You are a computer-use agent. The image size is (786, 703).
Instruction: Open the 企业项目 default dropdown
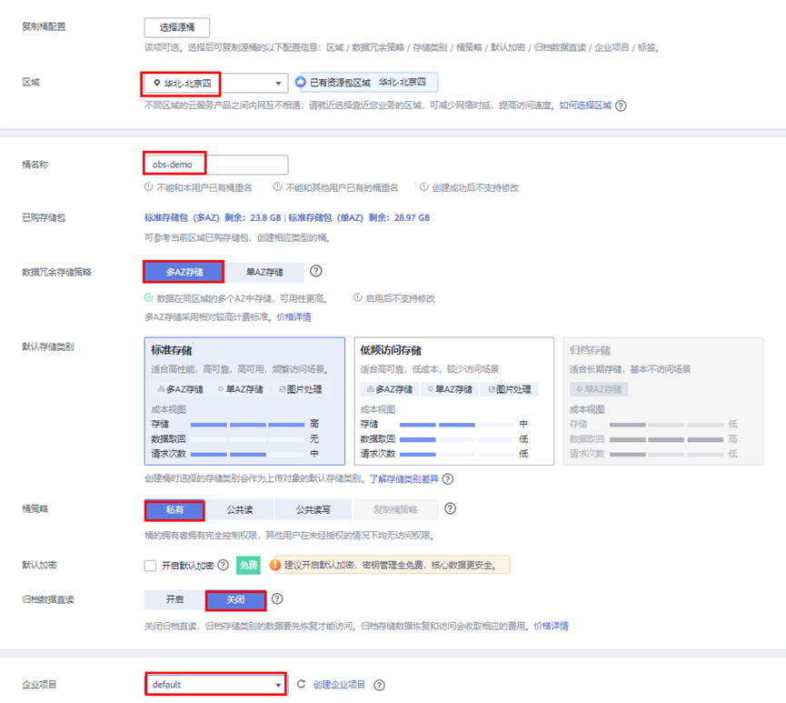click(216, 685)
